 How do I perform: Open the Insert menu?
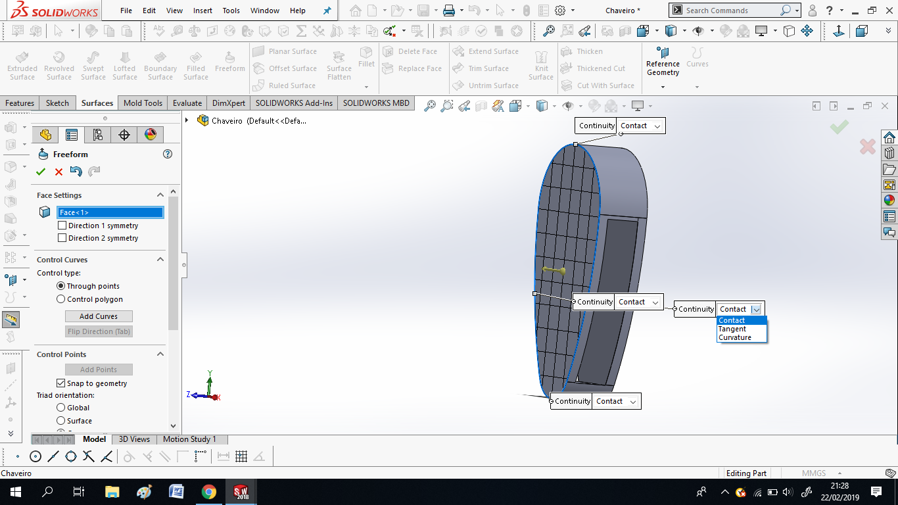[x=202, y=11]
